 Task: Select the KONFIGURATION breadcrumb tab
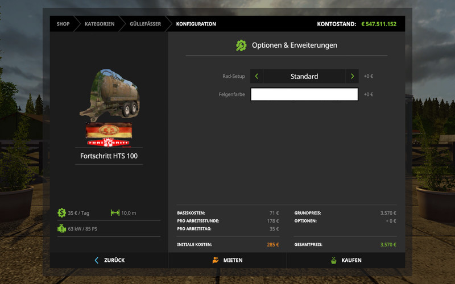pyautogui.click(x=196, y=24)
